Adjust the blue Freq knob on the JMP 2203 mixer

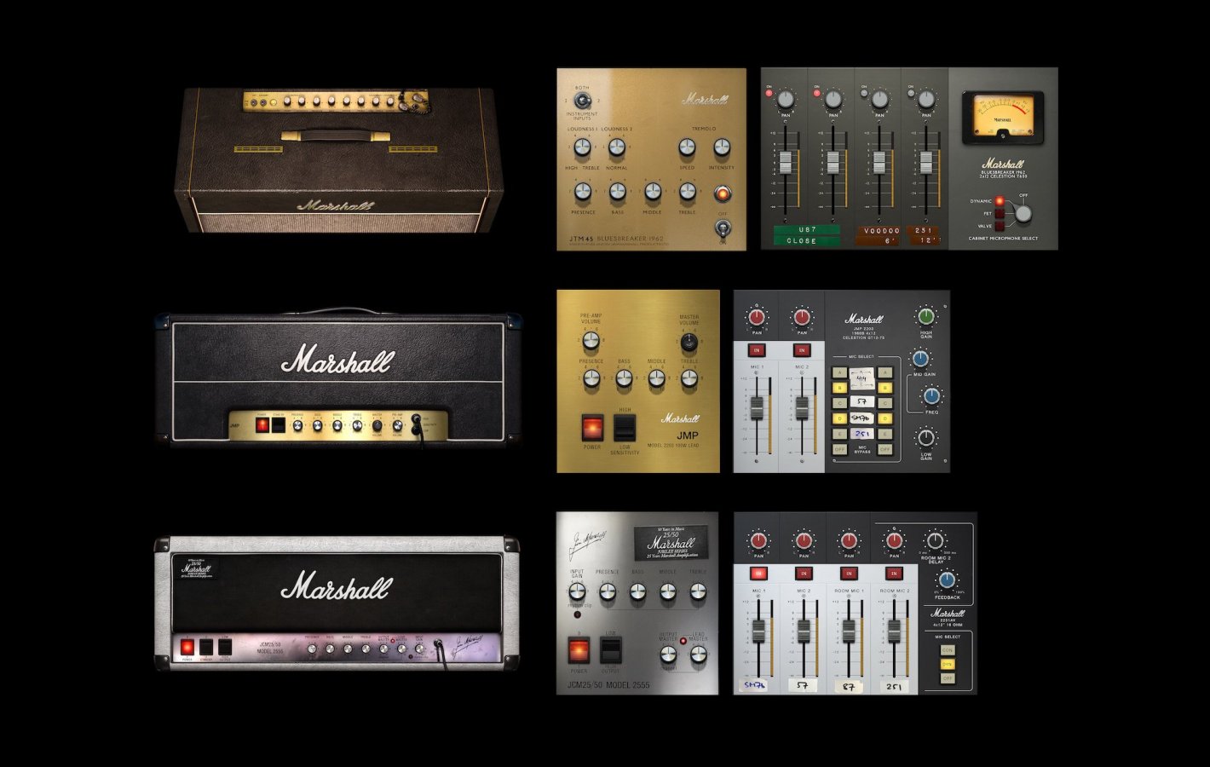[931, 396]
